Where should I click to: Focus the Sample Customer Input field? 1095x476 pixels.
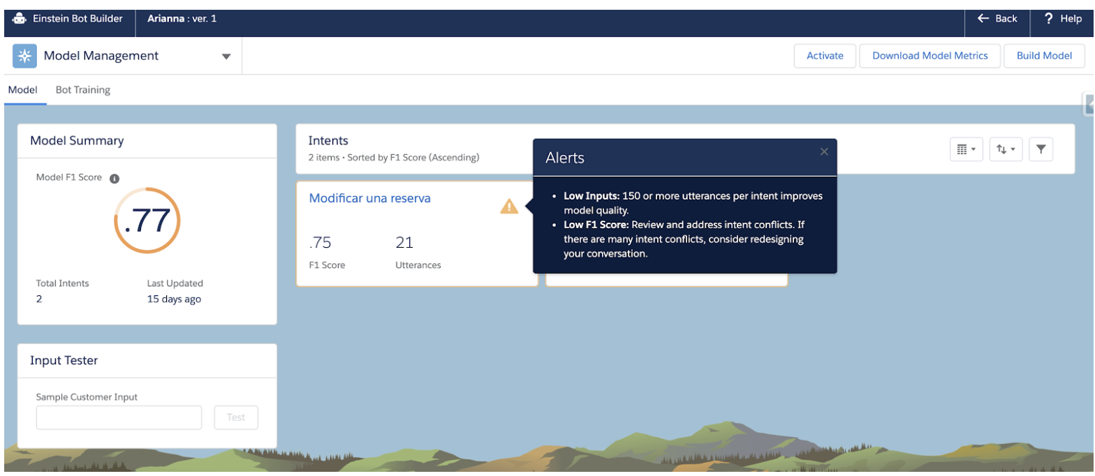(x=119, y=417)
